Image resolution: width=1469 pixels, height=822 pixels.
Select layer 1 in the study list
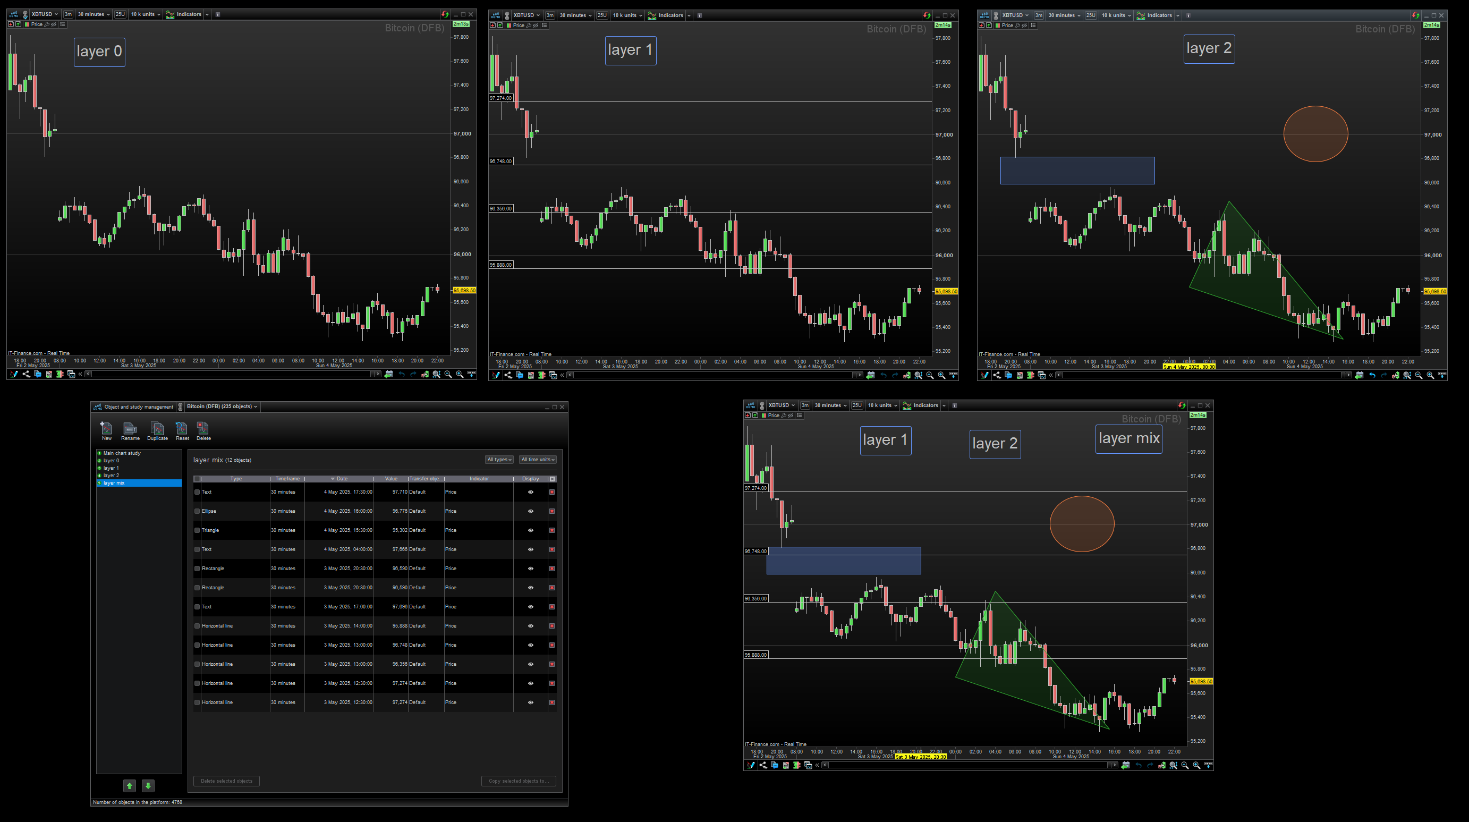pyautogui.click(x=111, y=468)
